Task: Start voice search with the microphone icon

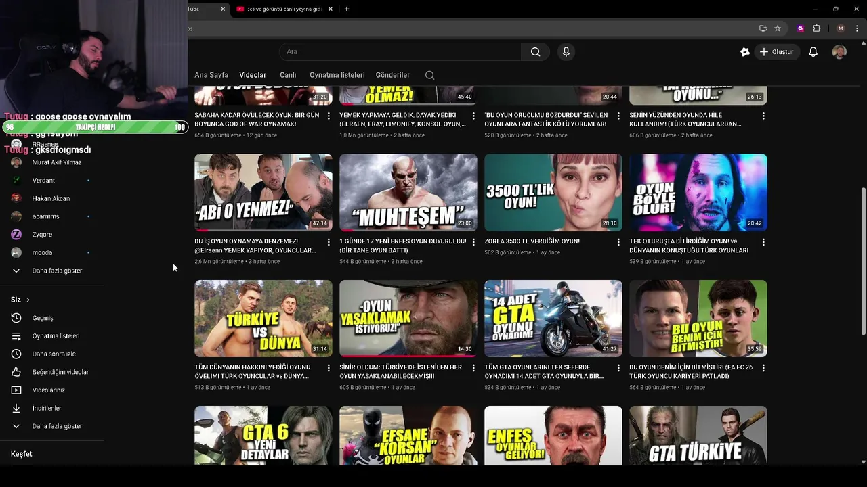Action: point(566,51)
